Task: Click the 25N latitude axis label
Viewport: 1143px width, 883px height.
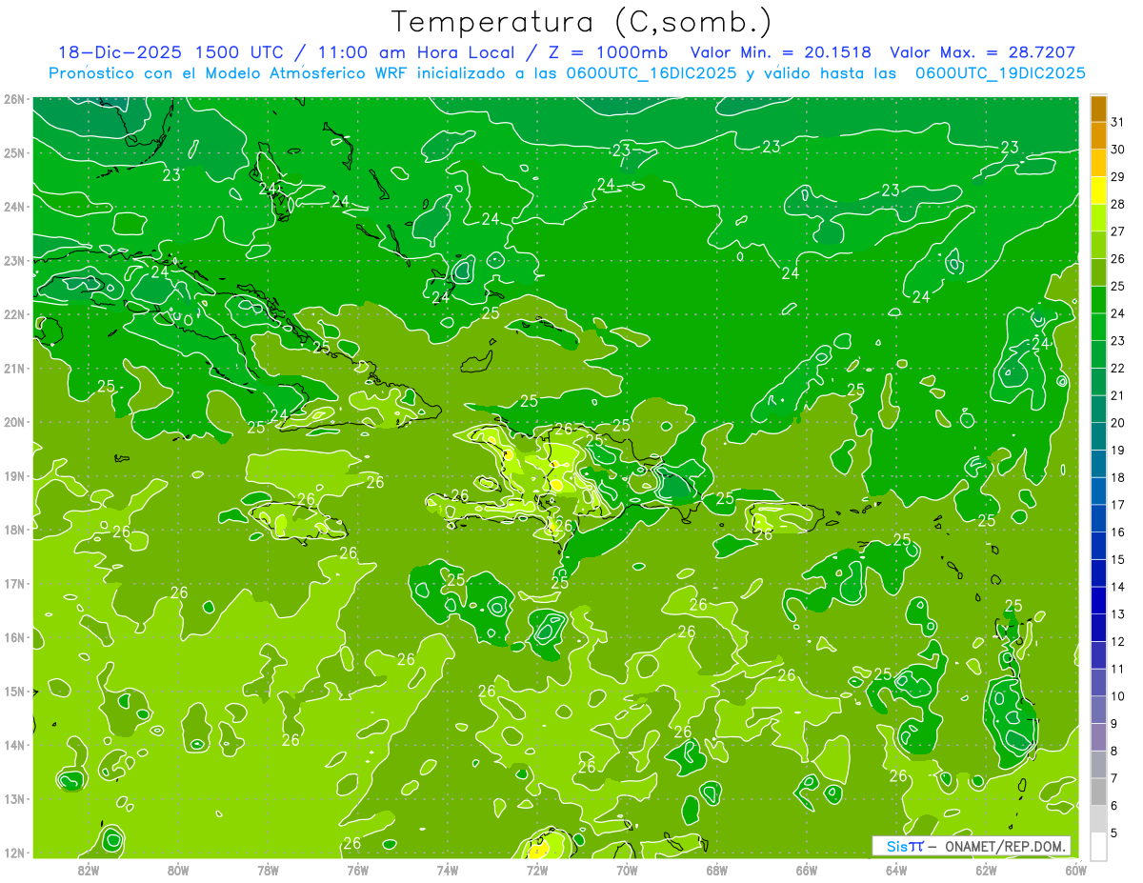Action: coord(13,152)
